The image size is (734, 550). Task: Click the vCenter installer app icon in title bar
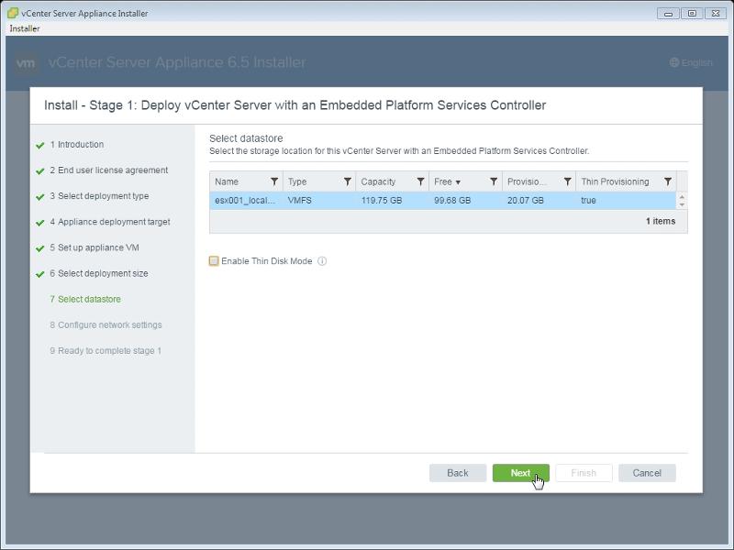tap(13, 13)
